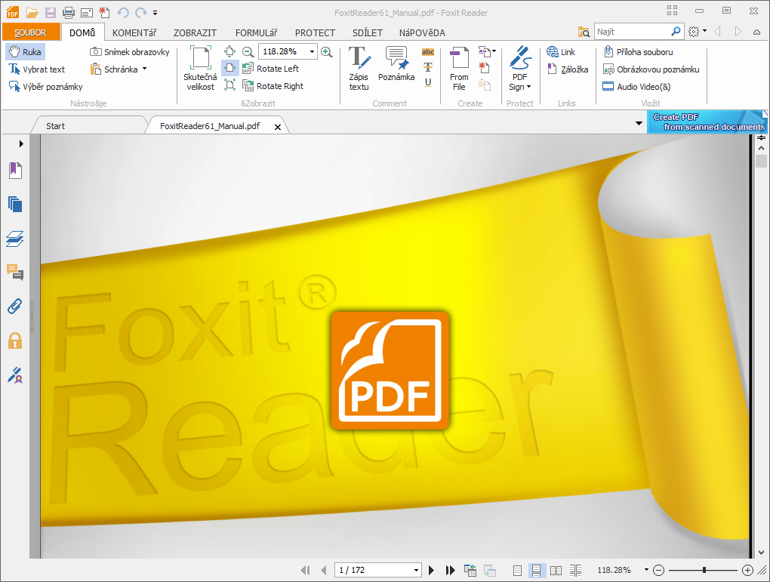Screen dimensions: 770x582
Task: Open the SOUBOR file menu
Action: [31, 32]
